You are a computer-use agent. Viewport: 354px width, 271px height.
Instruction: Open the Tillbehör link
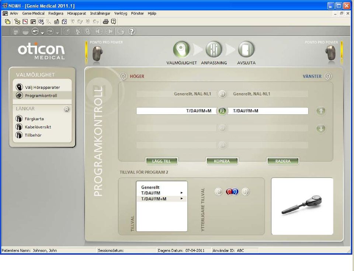[33, 135]
